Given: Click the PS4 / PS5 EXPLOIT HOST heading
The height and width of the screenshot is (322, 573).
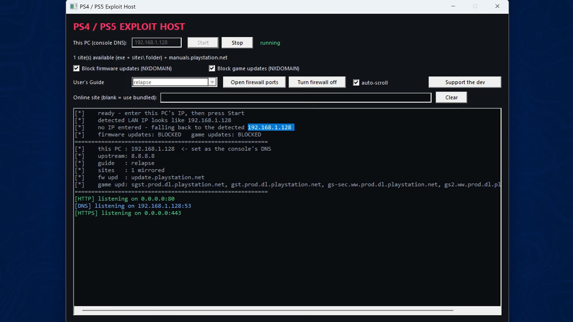Looking at the screenshot, I should (129, 27).
